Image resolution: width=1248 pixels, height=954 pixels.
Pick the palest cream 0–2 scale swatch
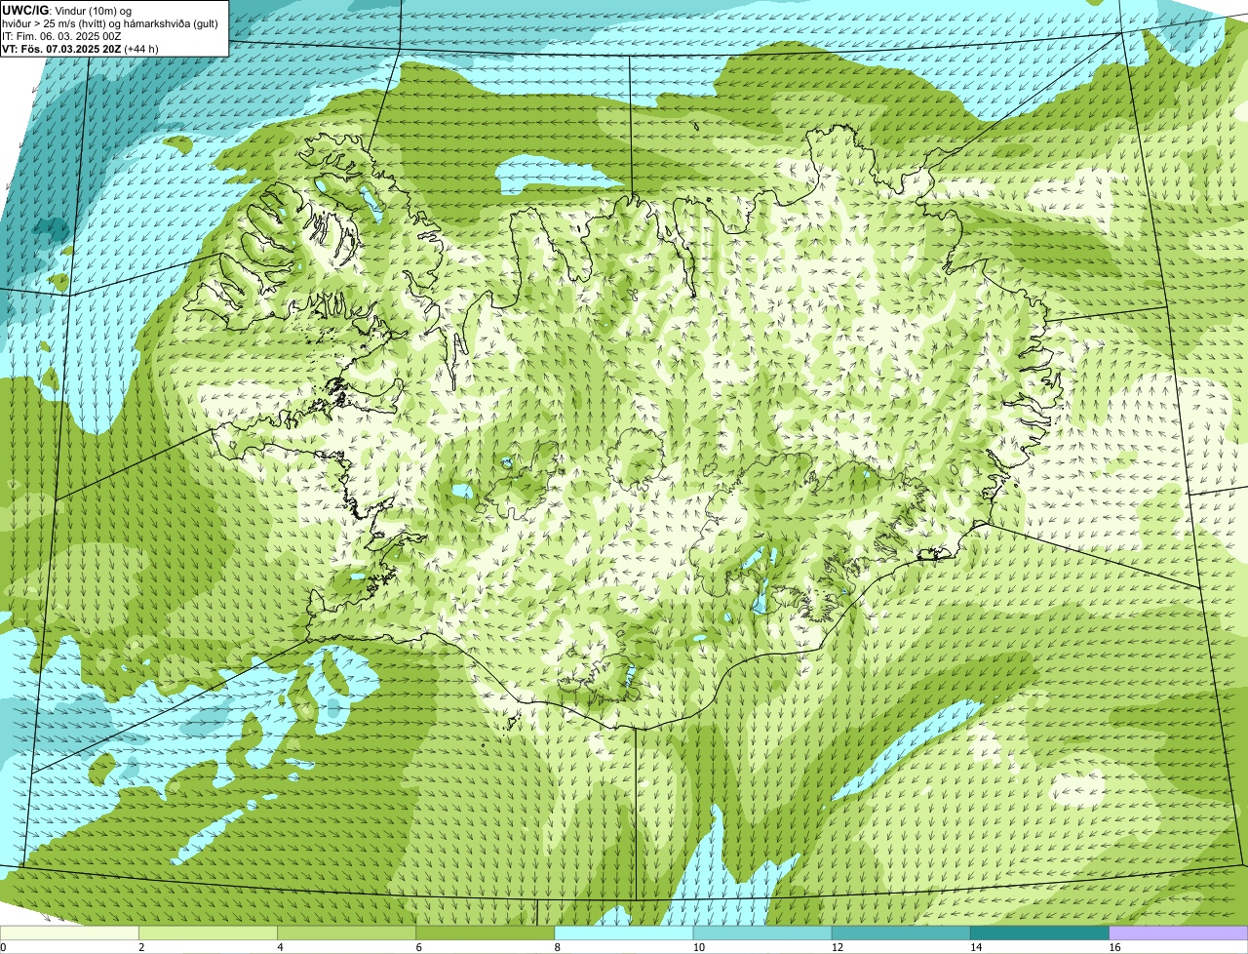tap(69, 933)
